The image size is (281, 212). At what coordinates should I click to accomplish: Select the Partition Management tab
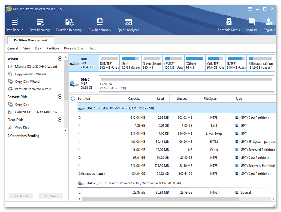[31, 40]
